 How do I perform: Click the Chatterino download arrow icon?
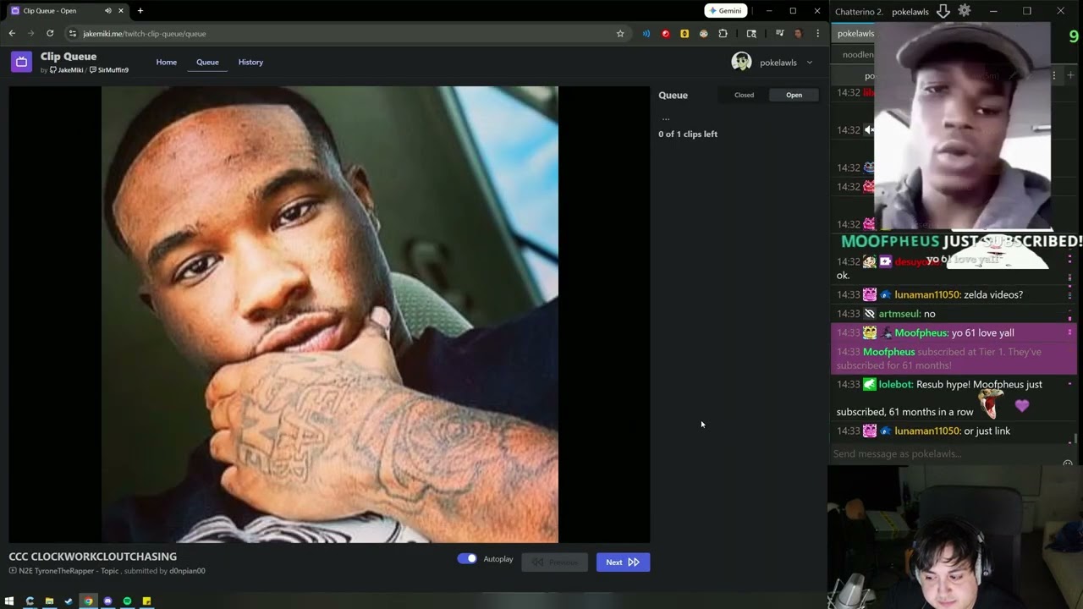(x=943, y=11)
